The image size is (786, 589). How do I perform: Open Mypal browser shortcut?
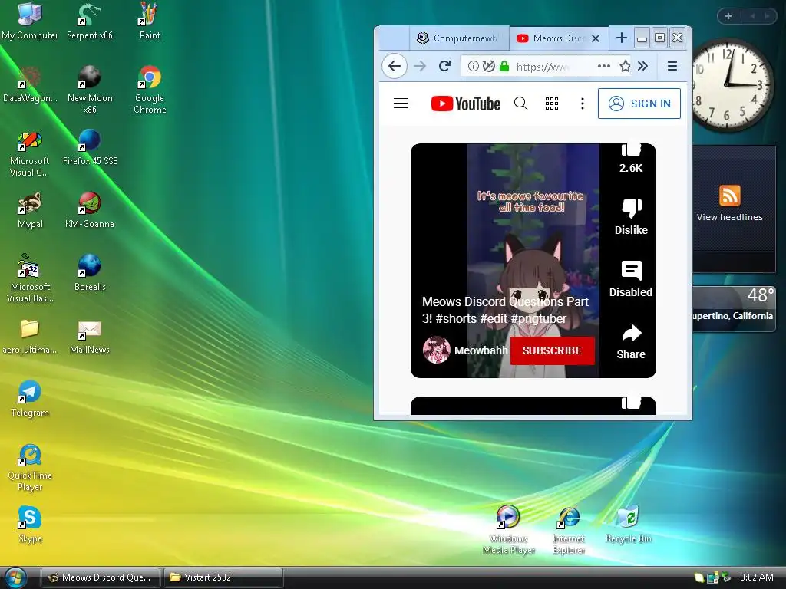click(30, 210)
